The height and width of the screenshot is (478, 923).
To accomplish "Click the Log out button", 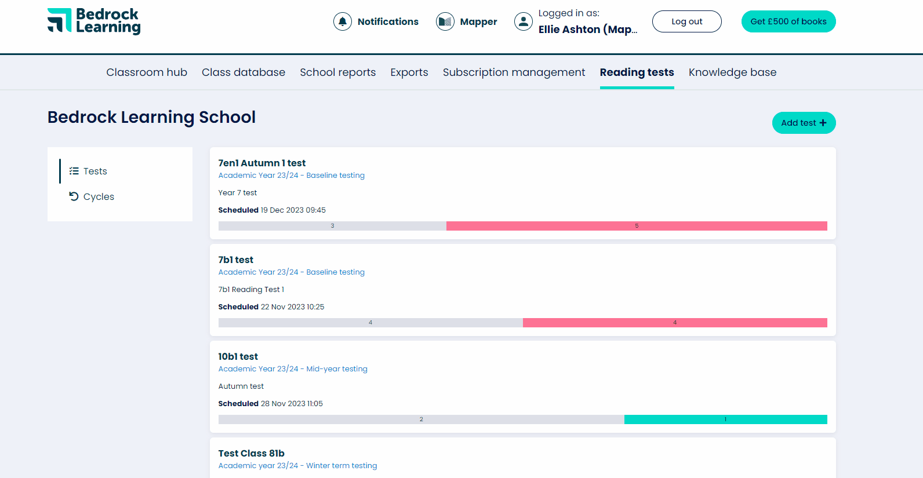I will pyautogui.click(x=687, y=21).
